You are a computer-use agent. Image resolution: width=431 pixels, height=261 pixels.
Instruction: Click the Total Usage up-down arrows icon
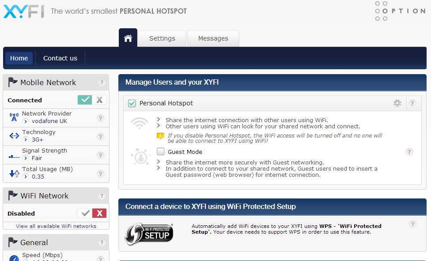[14, 173]
